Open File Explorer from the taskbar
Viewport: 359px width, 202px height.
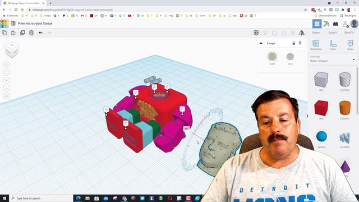click(x=88, y=198)
